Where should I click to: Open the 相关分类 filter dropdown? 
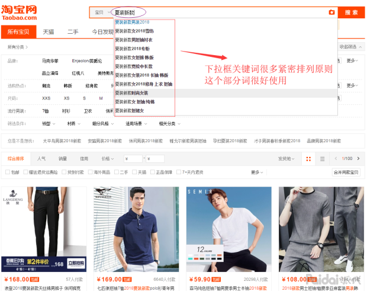click(x=170, y=124)
